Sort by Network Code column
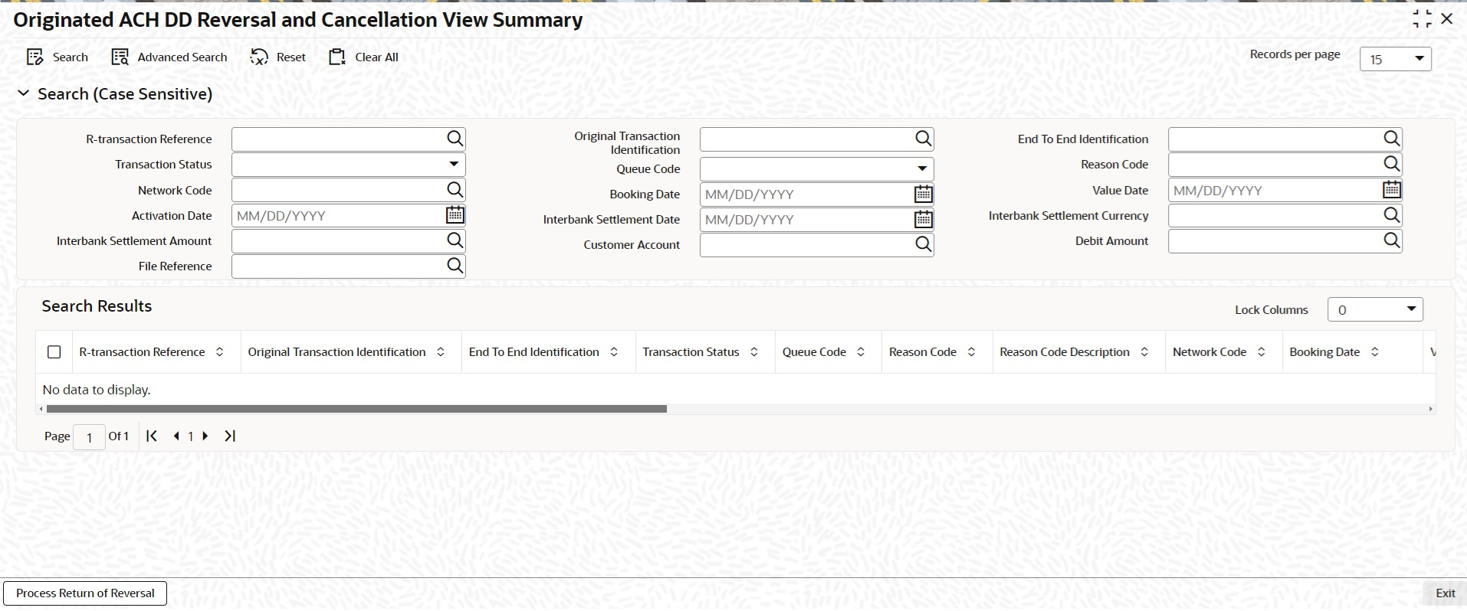 pyautogui.click(x=1262, y=352)
